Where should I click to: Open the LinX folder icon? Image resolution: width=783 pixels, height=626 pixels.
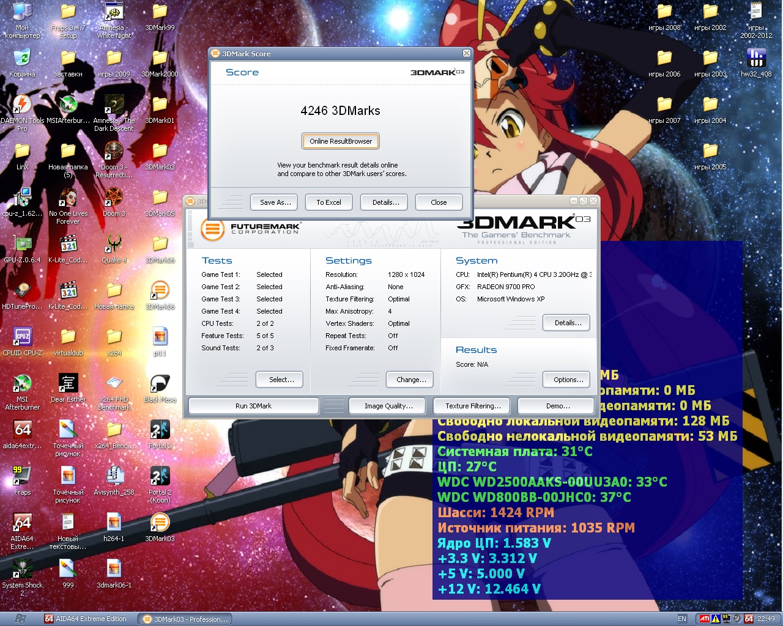[23, 155]
